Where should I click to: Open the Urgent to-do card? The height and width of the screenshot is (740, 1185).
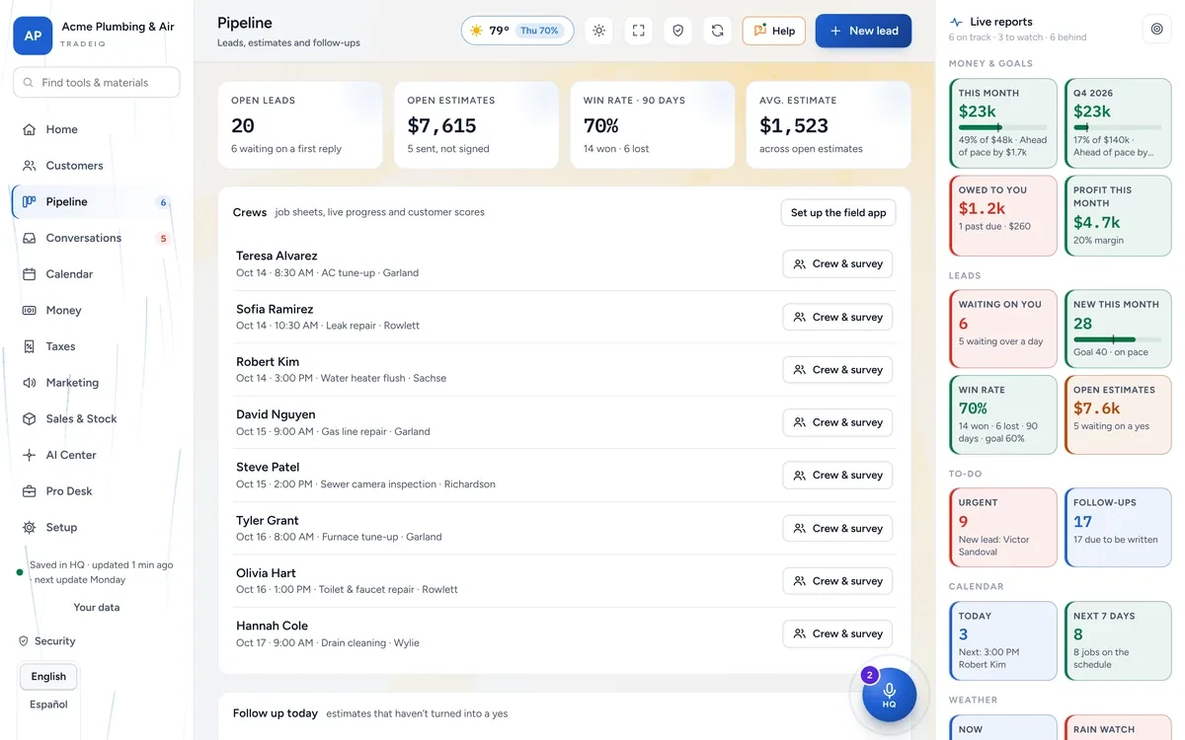1003,528
